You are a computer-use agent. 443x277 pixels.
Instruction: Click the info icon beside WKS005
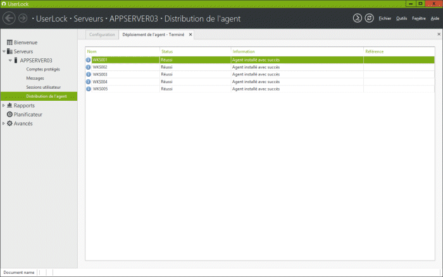click(89, 89)
